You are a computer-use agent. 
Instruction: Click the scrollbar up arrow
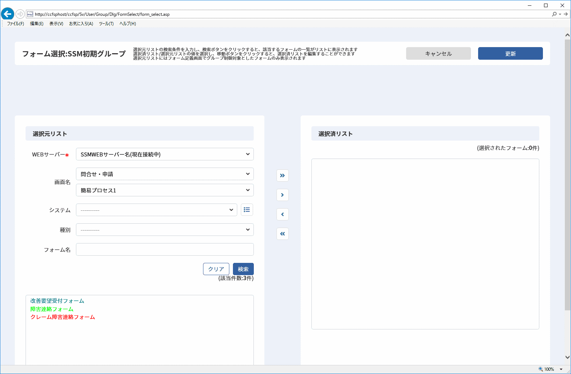pyautogui.click(x=567, y=35)
